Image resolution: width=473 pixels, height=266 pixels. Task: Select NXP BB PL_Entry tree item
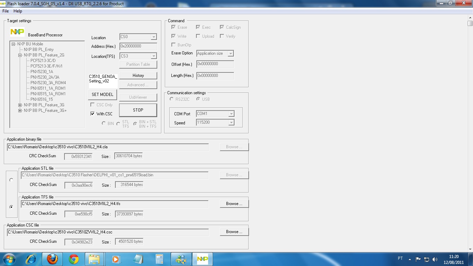[x=39, y=50]
